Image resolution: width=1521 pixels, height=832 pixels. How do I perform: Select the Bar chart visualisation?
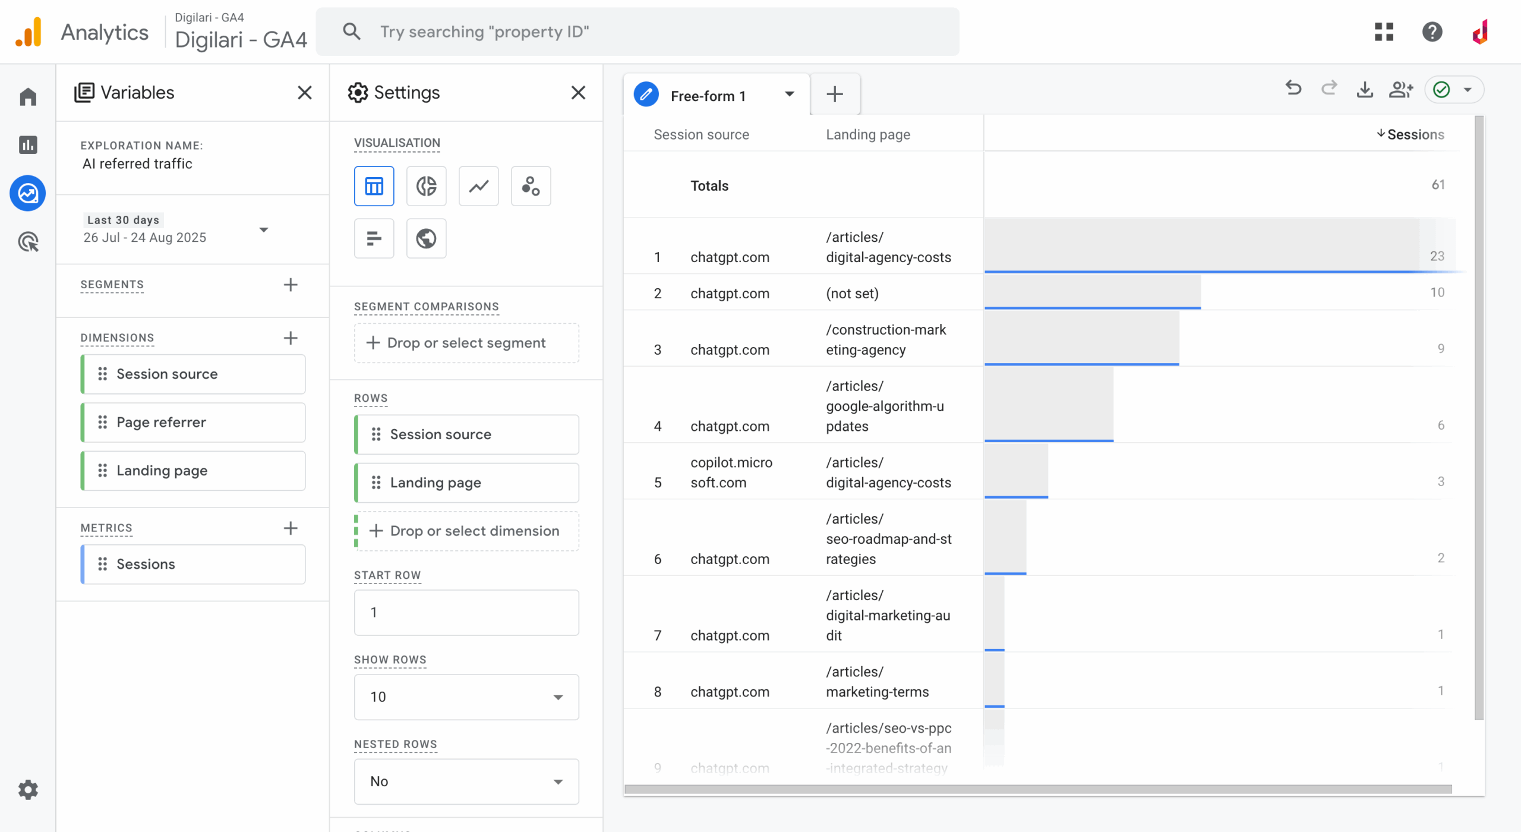point(374,238)
